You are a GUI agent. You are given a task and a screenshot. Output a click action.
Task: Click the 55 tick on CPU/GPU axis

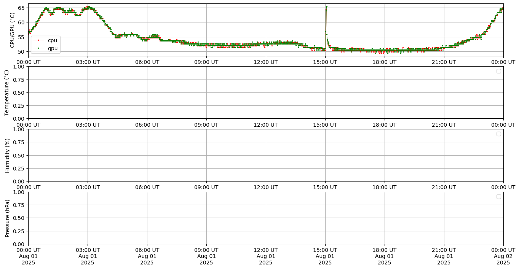pyautogui.click(x=21, y=37)
